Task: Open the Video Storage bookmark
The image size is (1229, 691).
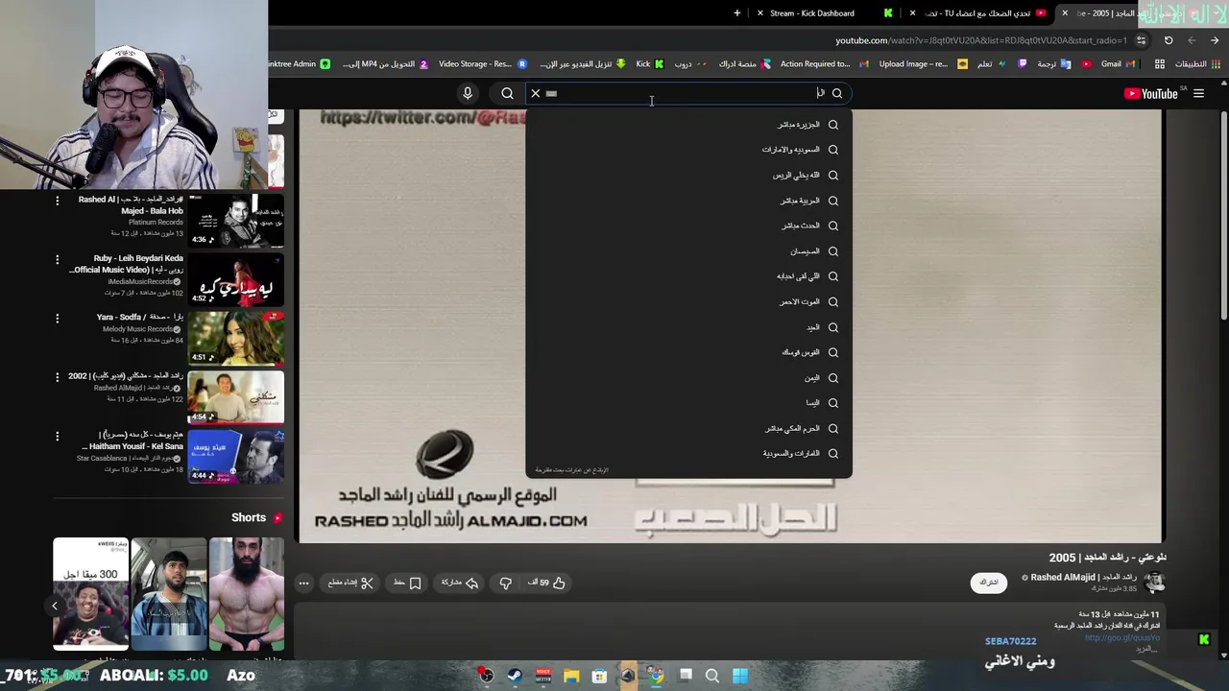Action: tap(482, 64)
